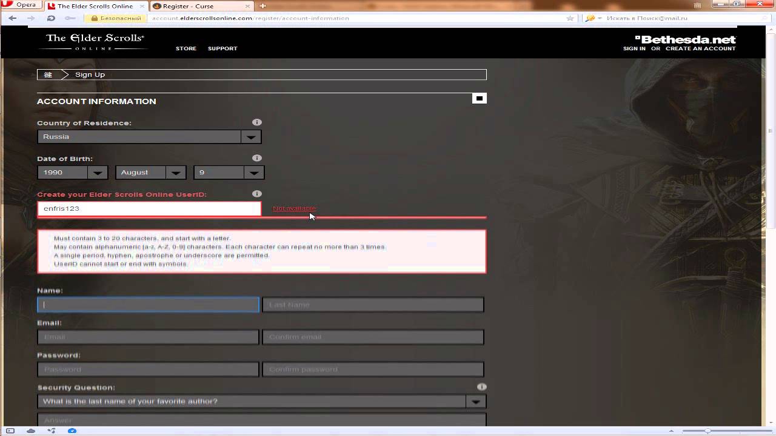Click the First Name input field

[x=148, y=305]
